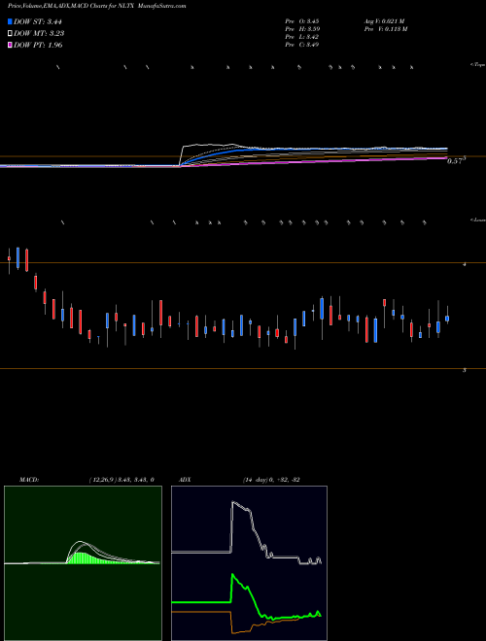Click the Pre L: 3.42 value
The height and width of the screenshot is (641, 486).
pos(302,37)
